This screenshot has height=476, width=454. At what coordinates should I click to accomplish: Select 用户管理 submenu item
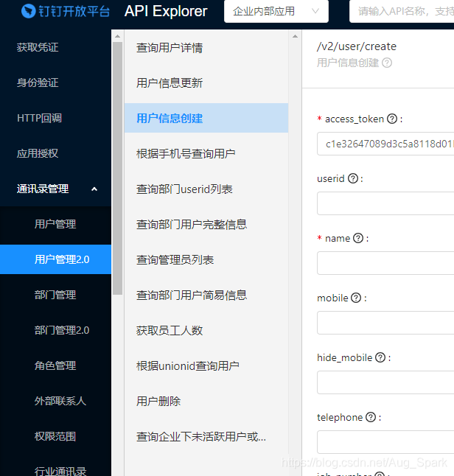click(55, 224)
